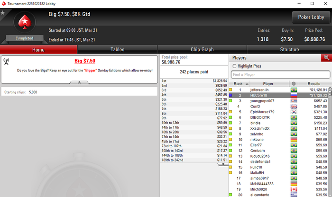
Task: Sort players by the Rank column arrow
Action: (247, 84)
